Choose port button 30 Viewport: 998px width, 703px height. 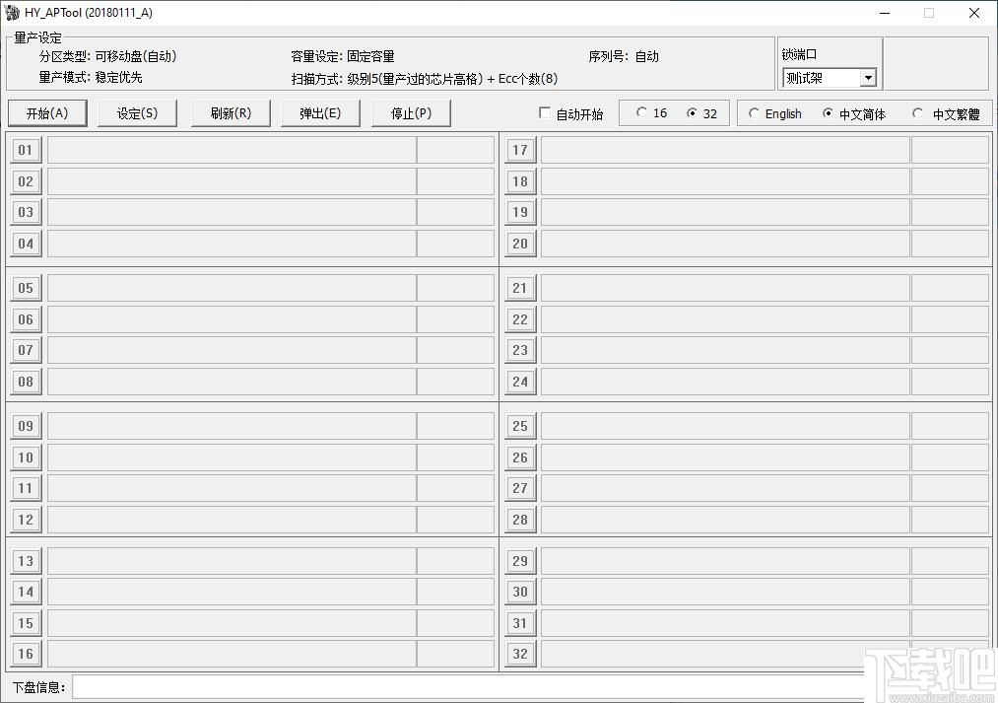pos(520,592)
